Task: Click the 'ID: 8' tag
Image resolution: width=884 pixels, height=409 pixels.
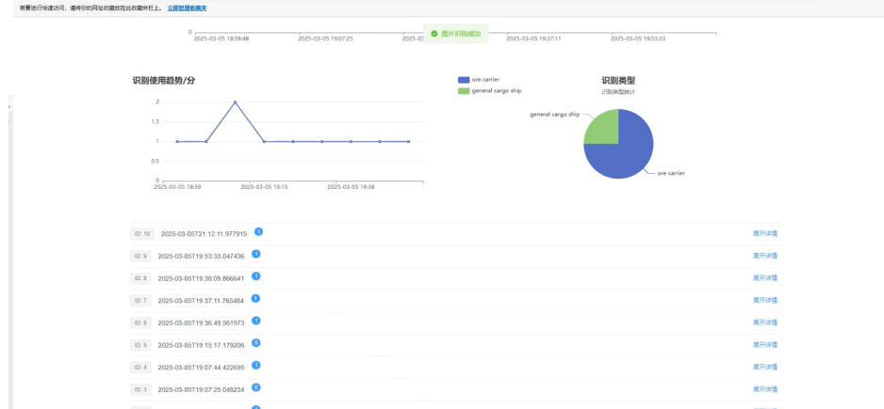Action: [x=140, y=278]
